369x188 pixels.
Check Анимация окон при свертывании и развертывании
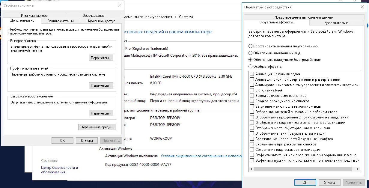tap(252, 79)
